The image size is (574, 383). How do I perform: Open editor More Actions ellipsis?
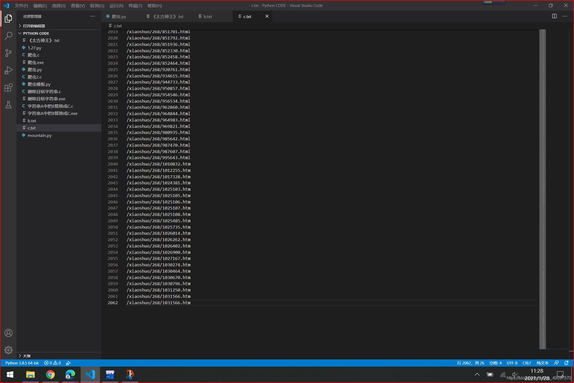565,16
